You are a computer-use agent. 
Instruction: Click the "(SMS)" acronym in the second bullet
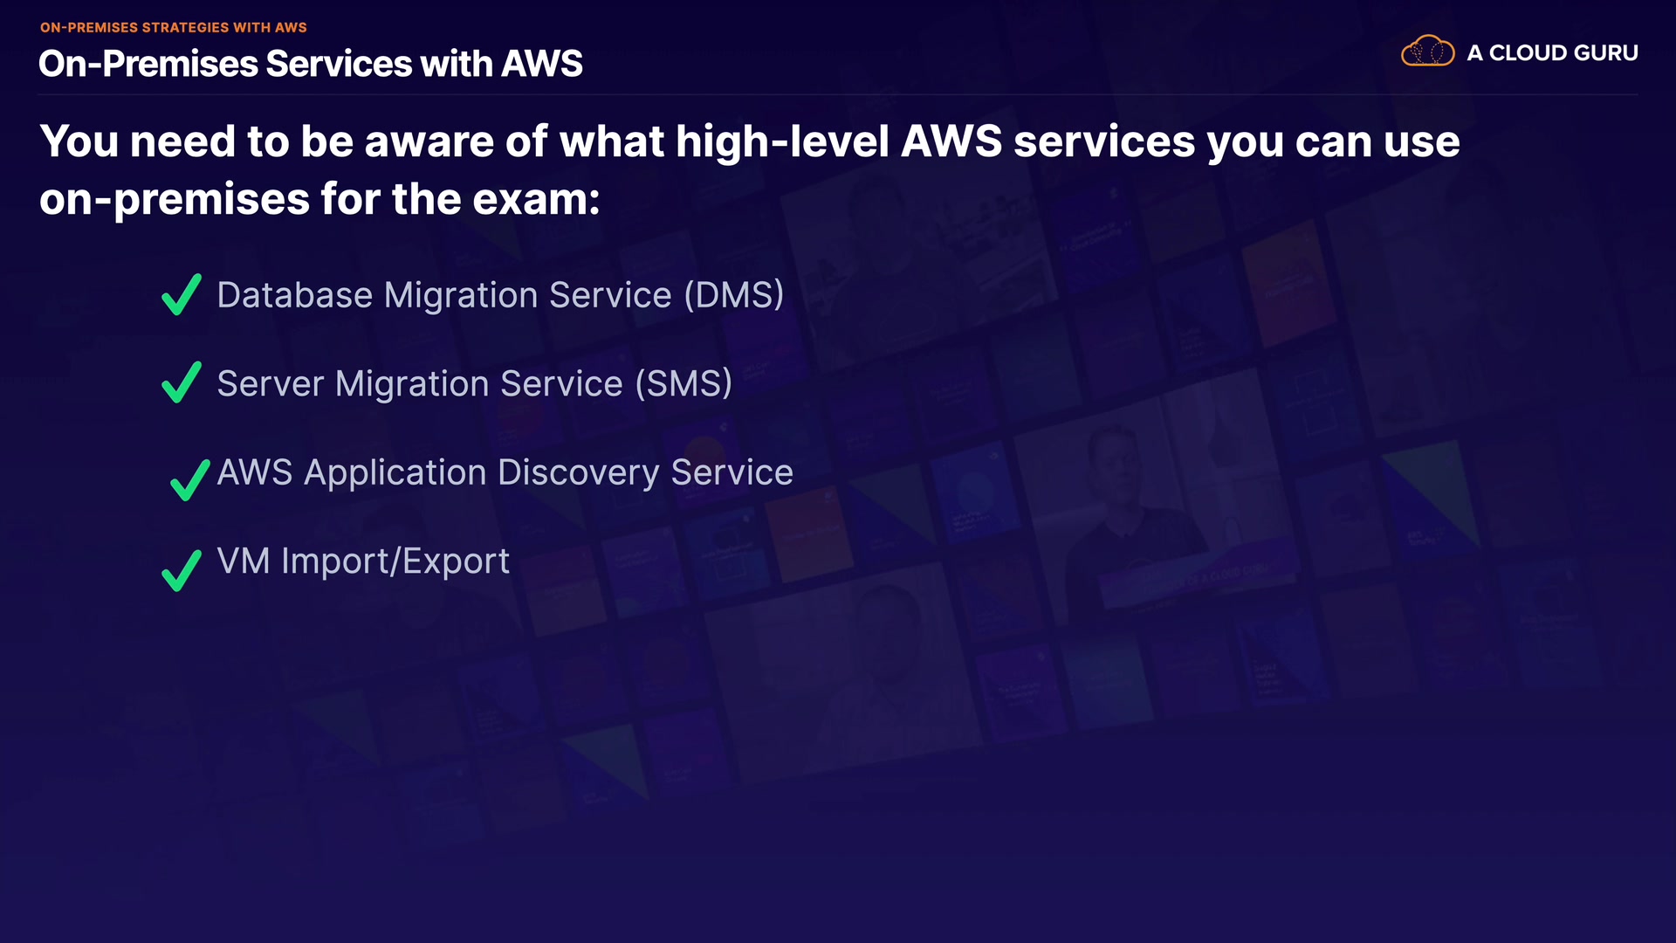[683, 384]
